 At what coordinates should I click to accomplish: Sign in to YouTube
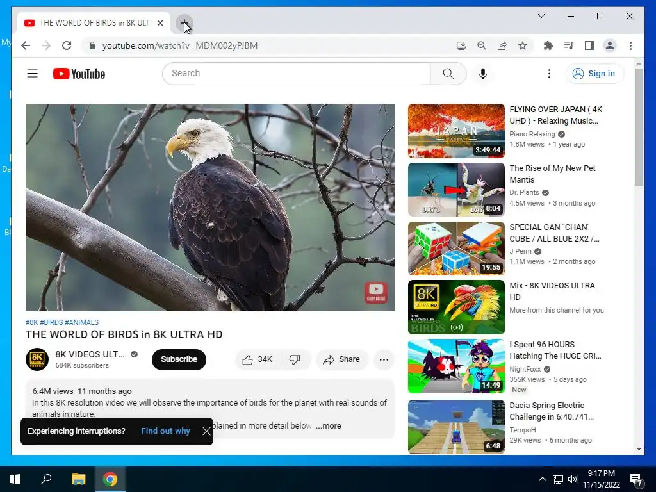(594, 74)
